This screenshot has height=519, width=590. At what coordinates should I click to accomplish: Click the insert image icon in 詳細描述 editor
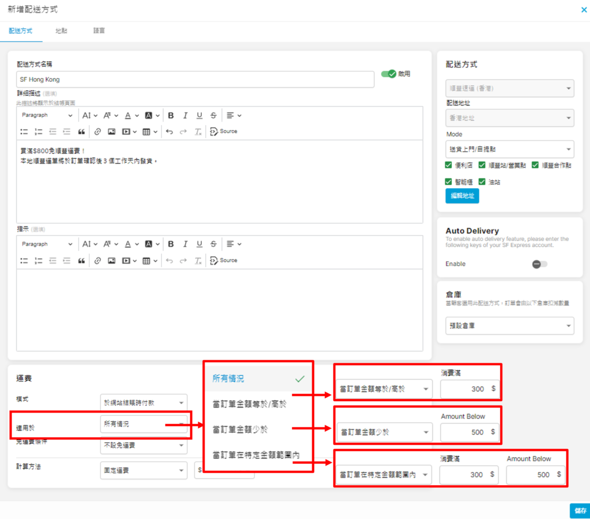(x=111, y=132)
